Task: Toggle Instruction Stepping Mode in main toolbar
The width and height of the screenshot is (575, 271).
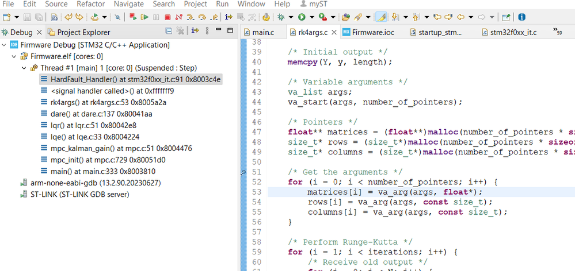Action: pos(229,17)
